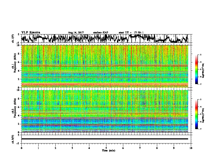Click time axis tick label "2"
The image size is (215, 166).
tap(55, 148)
